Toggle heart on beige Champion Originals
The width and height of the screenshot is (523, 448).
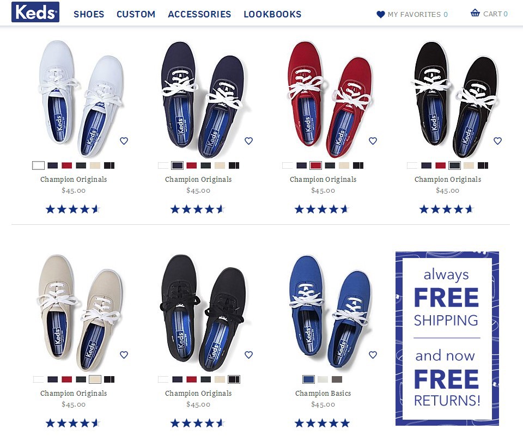(x=124, y=355)
